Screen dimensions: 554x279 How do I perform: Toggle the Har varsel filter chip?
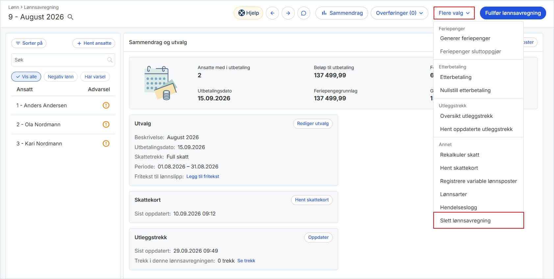click(95, 77)
